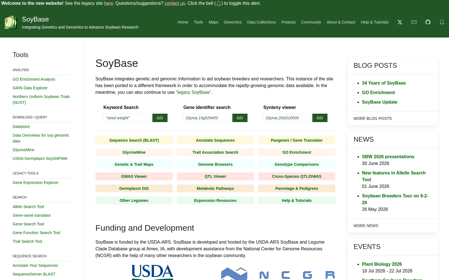
Task: Open Soybean Breeders Tour news item
Action: [x=395, y=199]
